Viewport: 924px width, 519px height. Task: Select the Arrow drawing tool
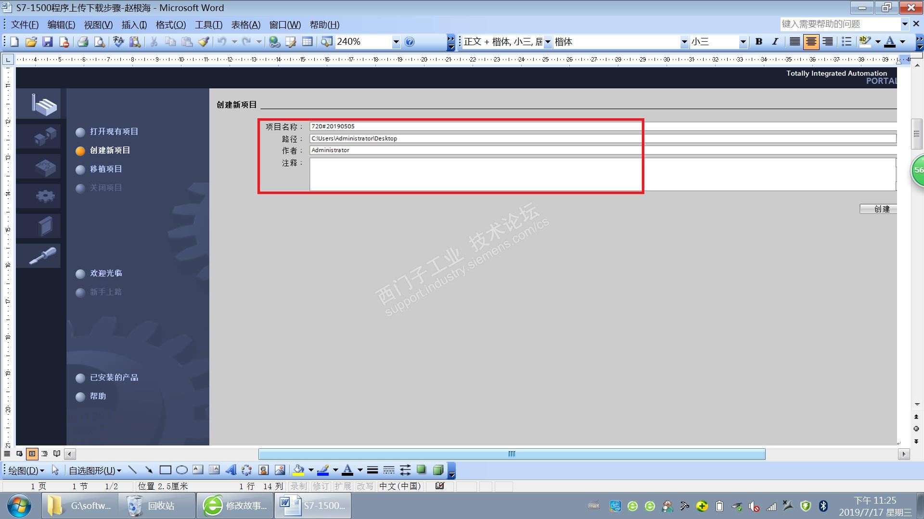[x=149, y=470]
